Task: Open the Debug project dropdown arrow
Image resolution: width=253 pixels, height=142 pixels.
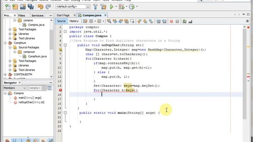Action: [x=126, y=7]
